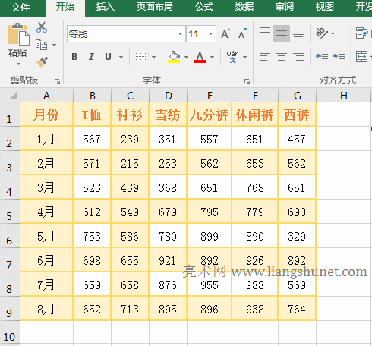Increase font size with large A

point(225,33)
